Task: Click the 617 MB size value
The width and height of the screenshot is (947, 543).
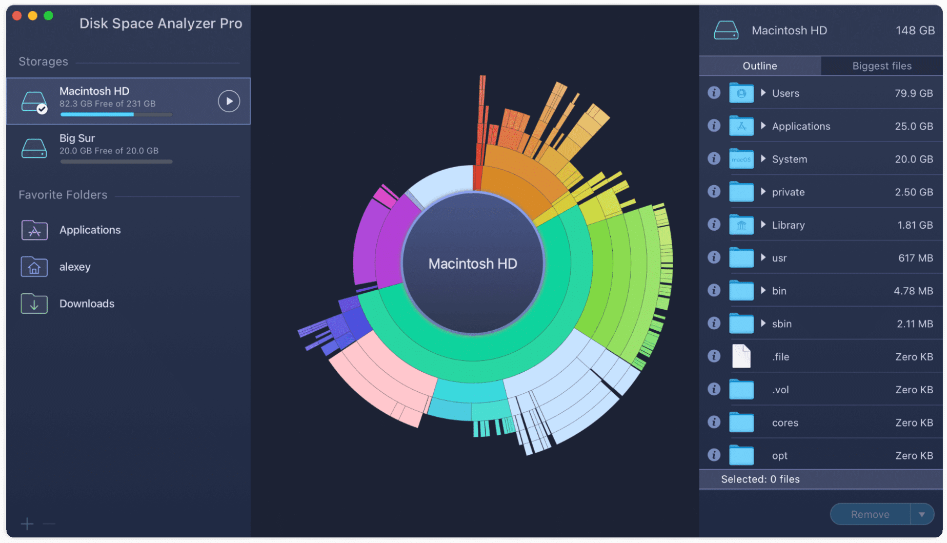Action: 915,257
